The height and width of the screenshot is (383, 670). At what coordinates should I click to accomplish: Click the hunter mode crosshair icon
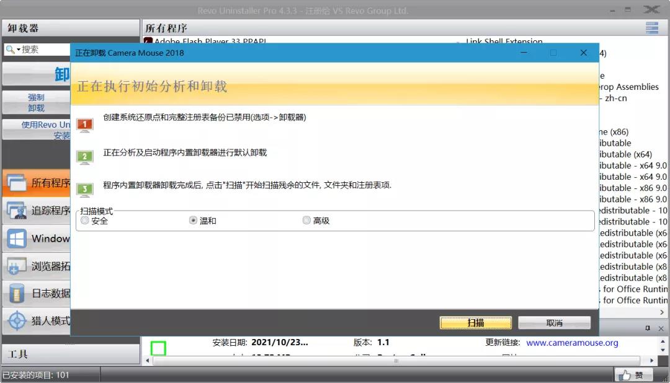pyautogui.click(x=17, y=320)
